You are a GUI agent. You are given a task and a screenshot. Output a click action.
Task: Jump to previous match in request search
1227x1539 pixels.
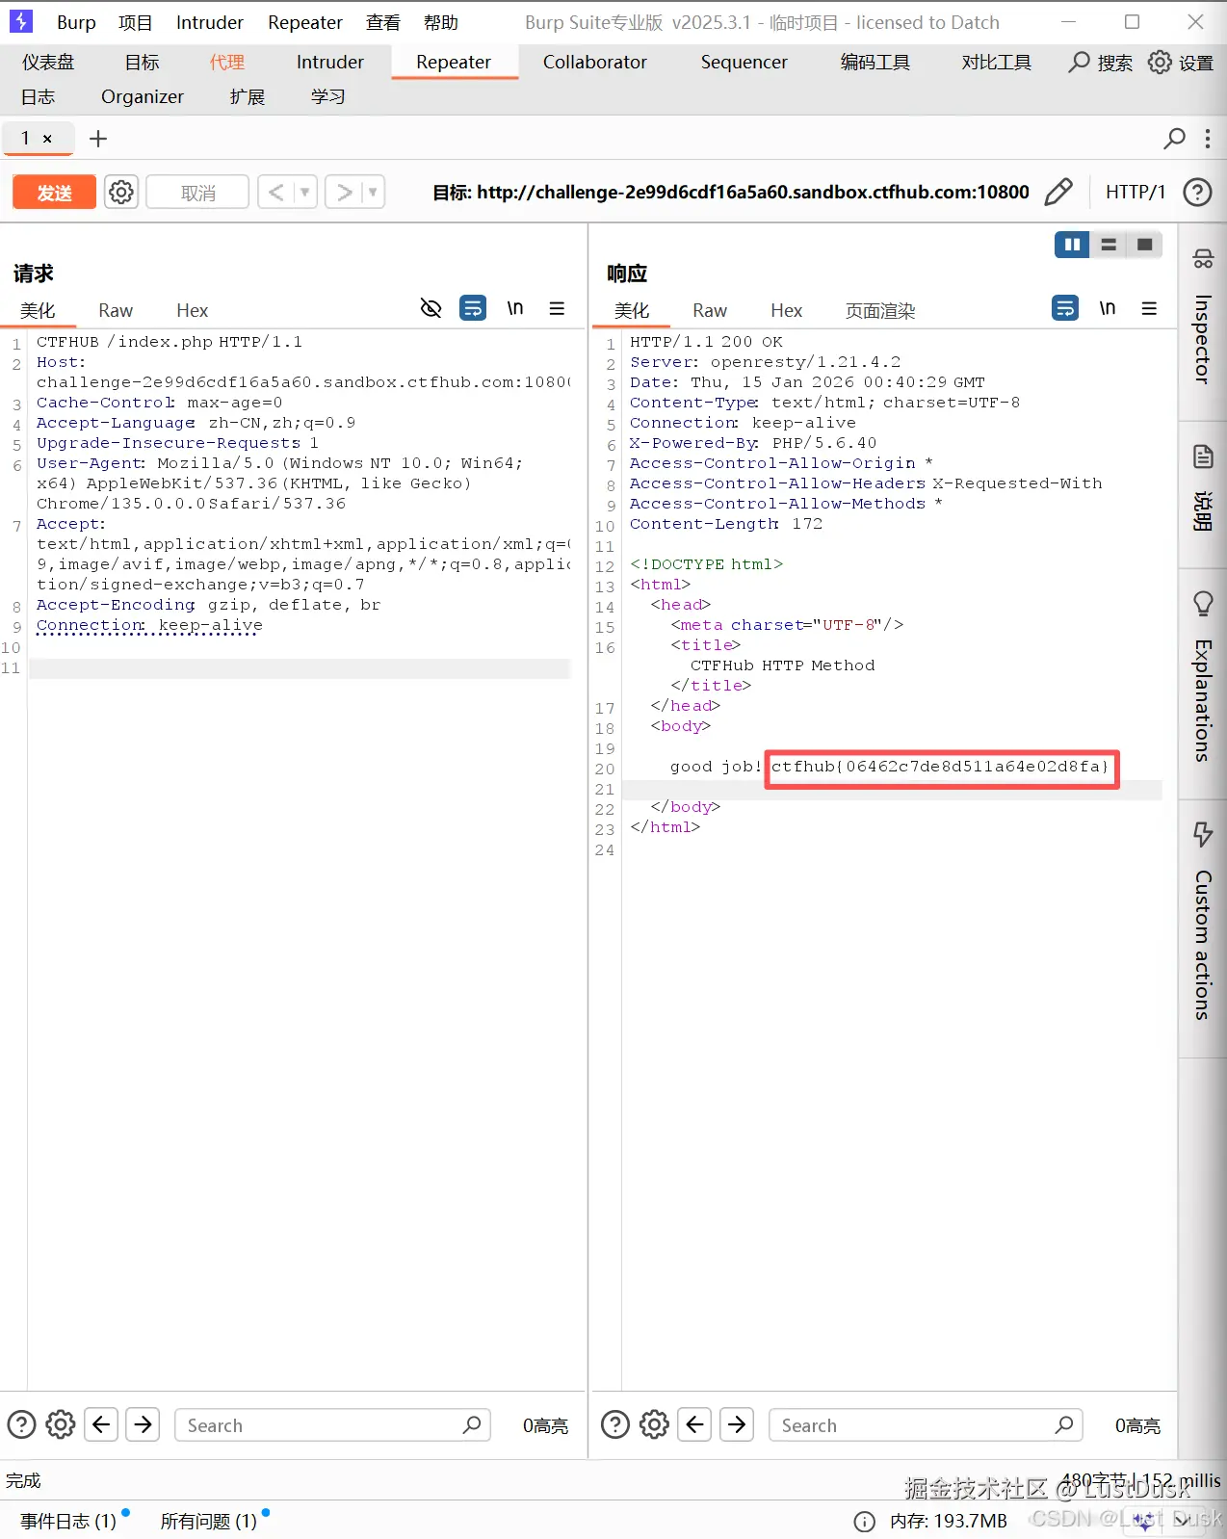[x=102, y=1423]
